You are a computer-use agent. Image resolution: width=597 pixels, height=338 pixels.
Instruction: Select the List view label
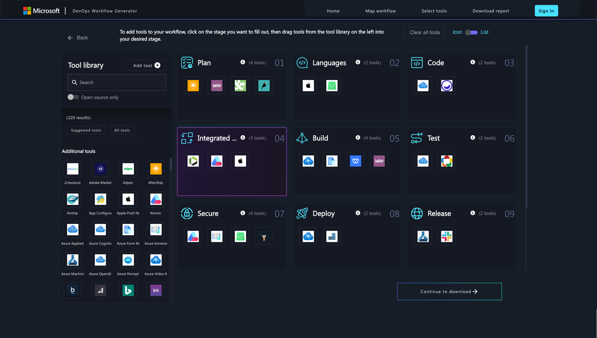484,32
